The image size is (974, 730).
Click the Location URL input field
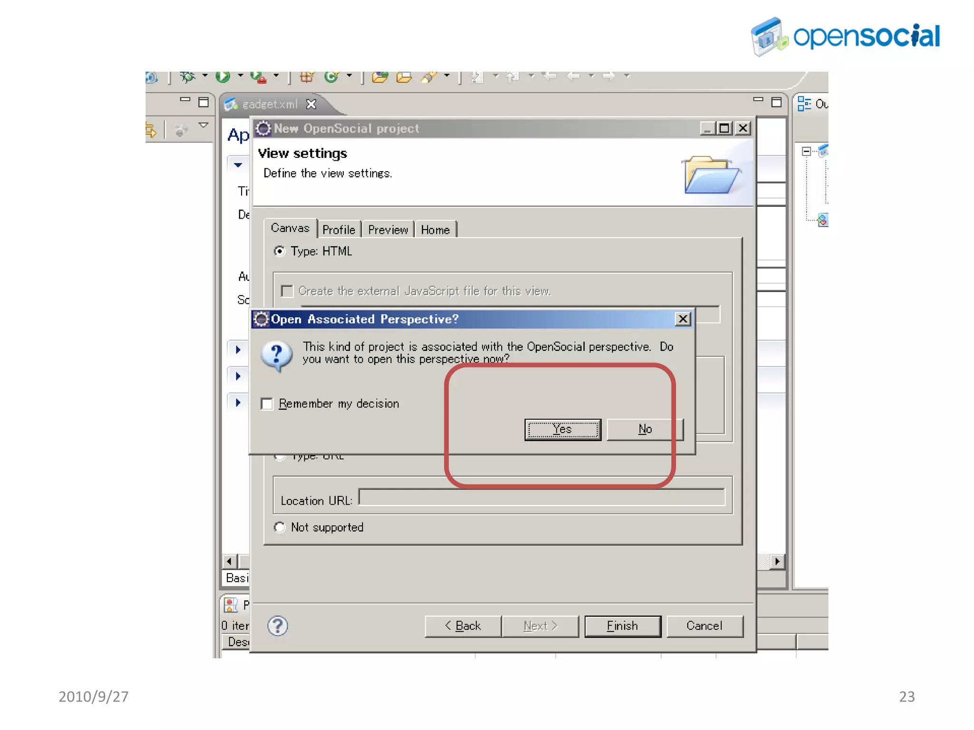click(x=541, y=497)
